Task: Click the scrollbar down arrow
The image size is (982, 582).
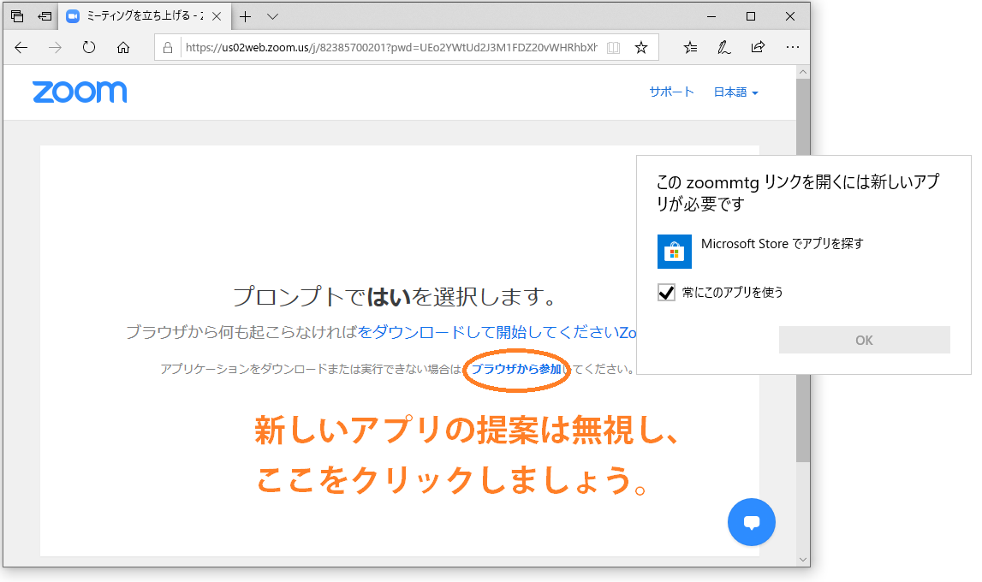Action: [803, 560]
